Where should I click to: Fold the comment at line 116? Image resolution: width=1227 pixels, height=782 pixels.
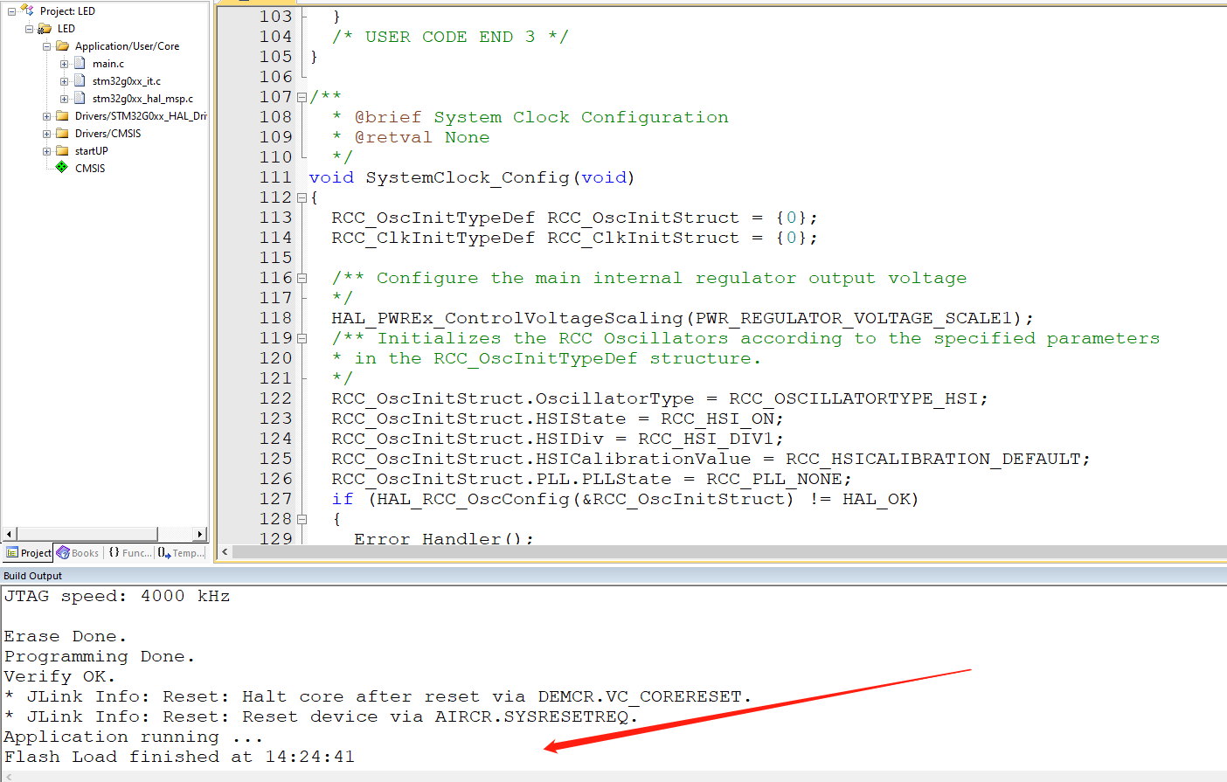click(x=302, y=278)
